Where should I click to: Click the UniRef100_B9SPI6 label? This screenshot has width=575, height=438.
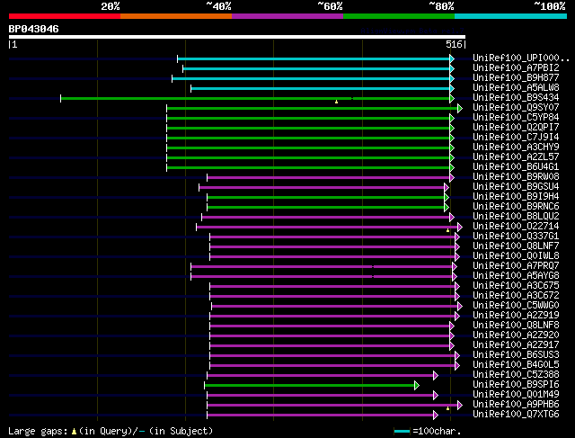point(516,385)
